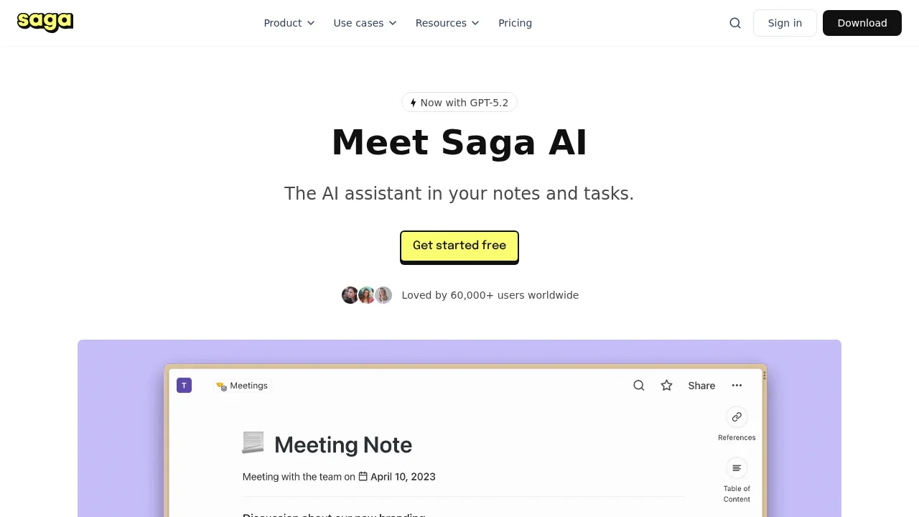Star the Meeting Note page
The image size is (919, 517).
click(x=666, y=386)
